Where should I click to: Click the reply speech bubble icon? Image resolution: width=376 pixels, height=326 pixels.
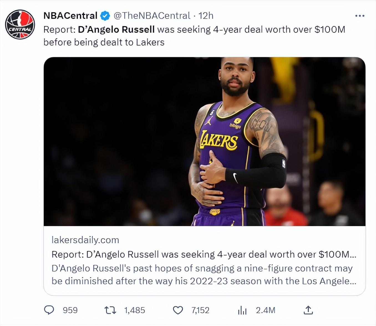(x=49, y=310)
